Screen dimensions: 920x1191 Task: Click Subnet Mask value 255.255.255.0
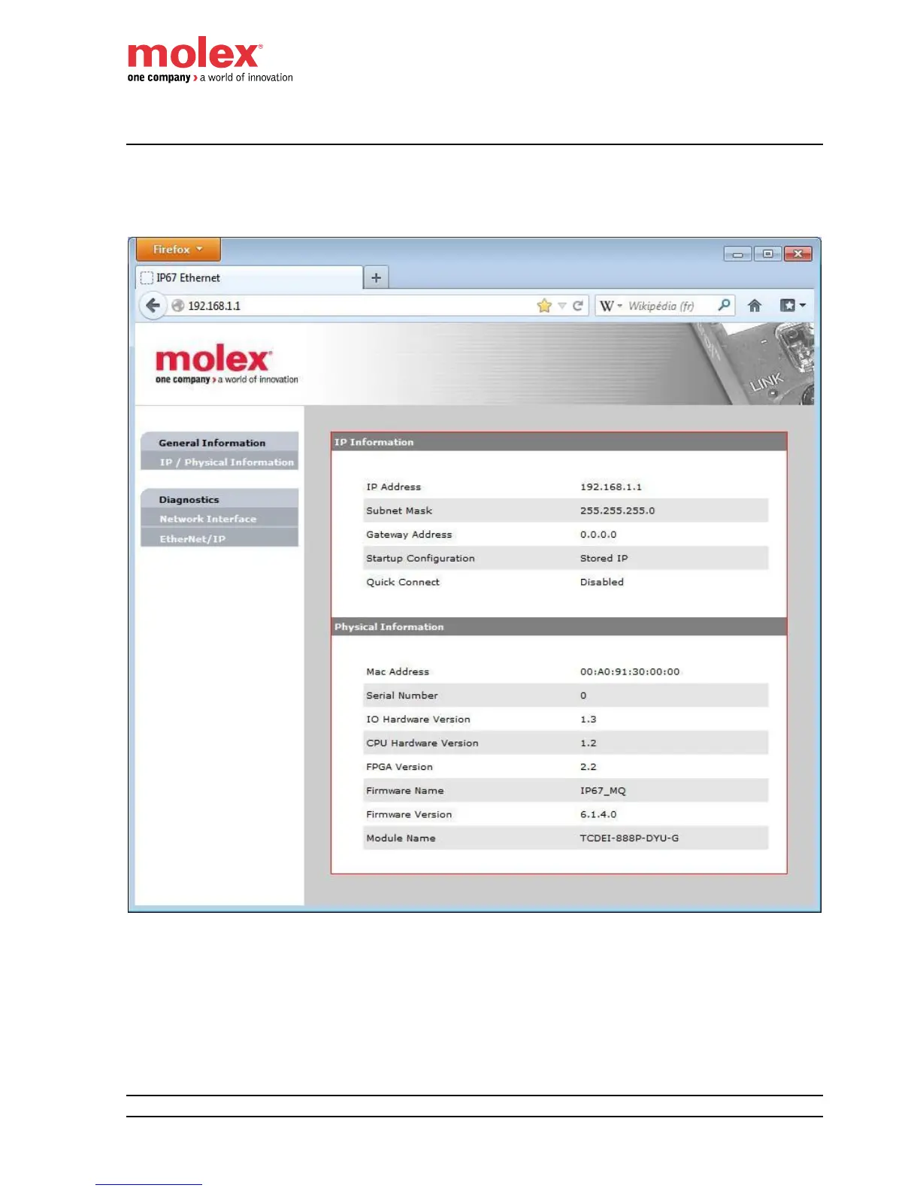pyautogui.click(x=617, y=511)
